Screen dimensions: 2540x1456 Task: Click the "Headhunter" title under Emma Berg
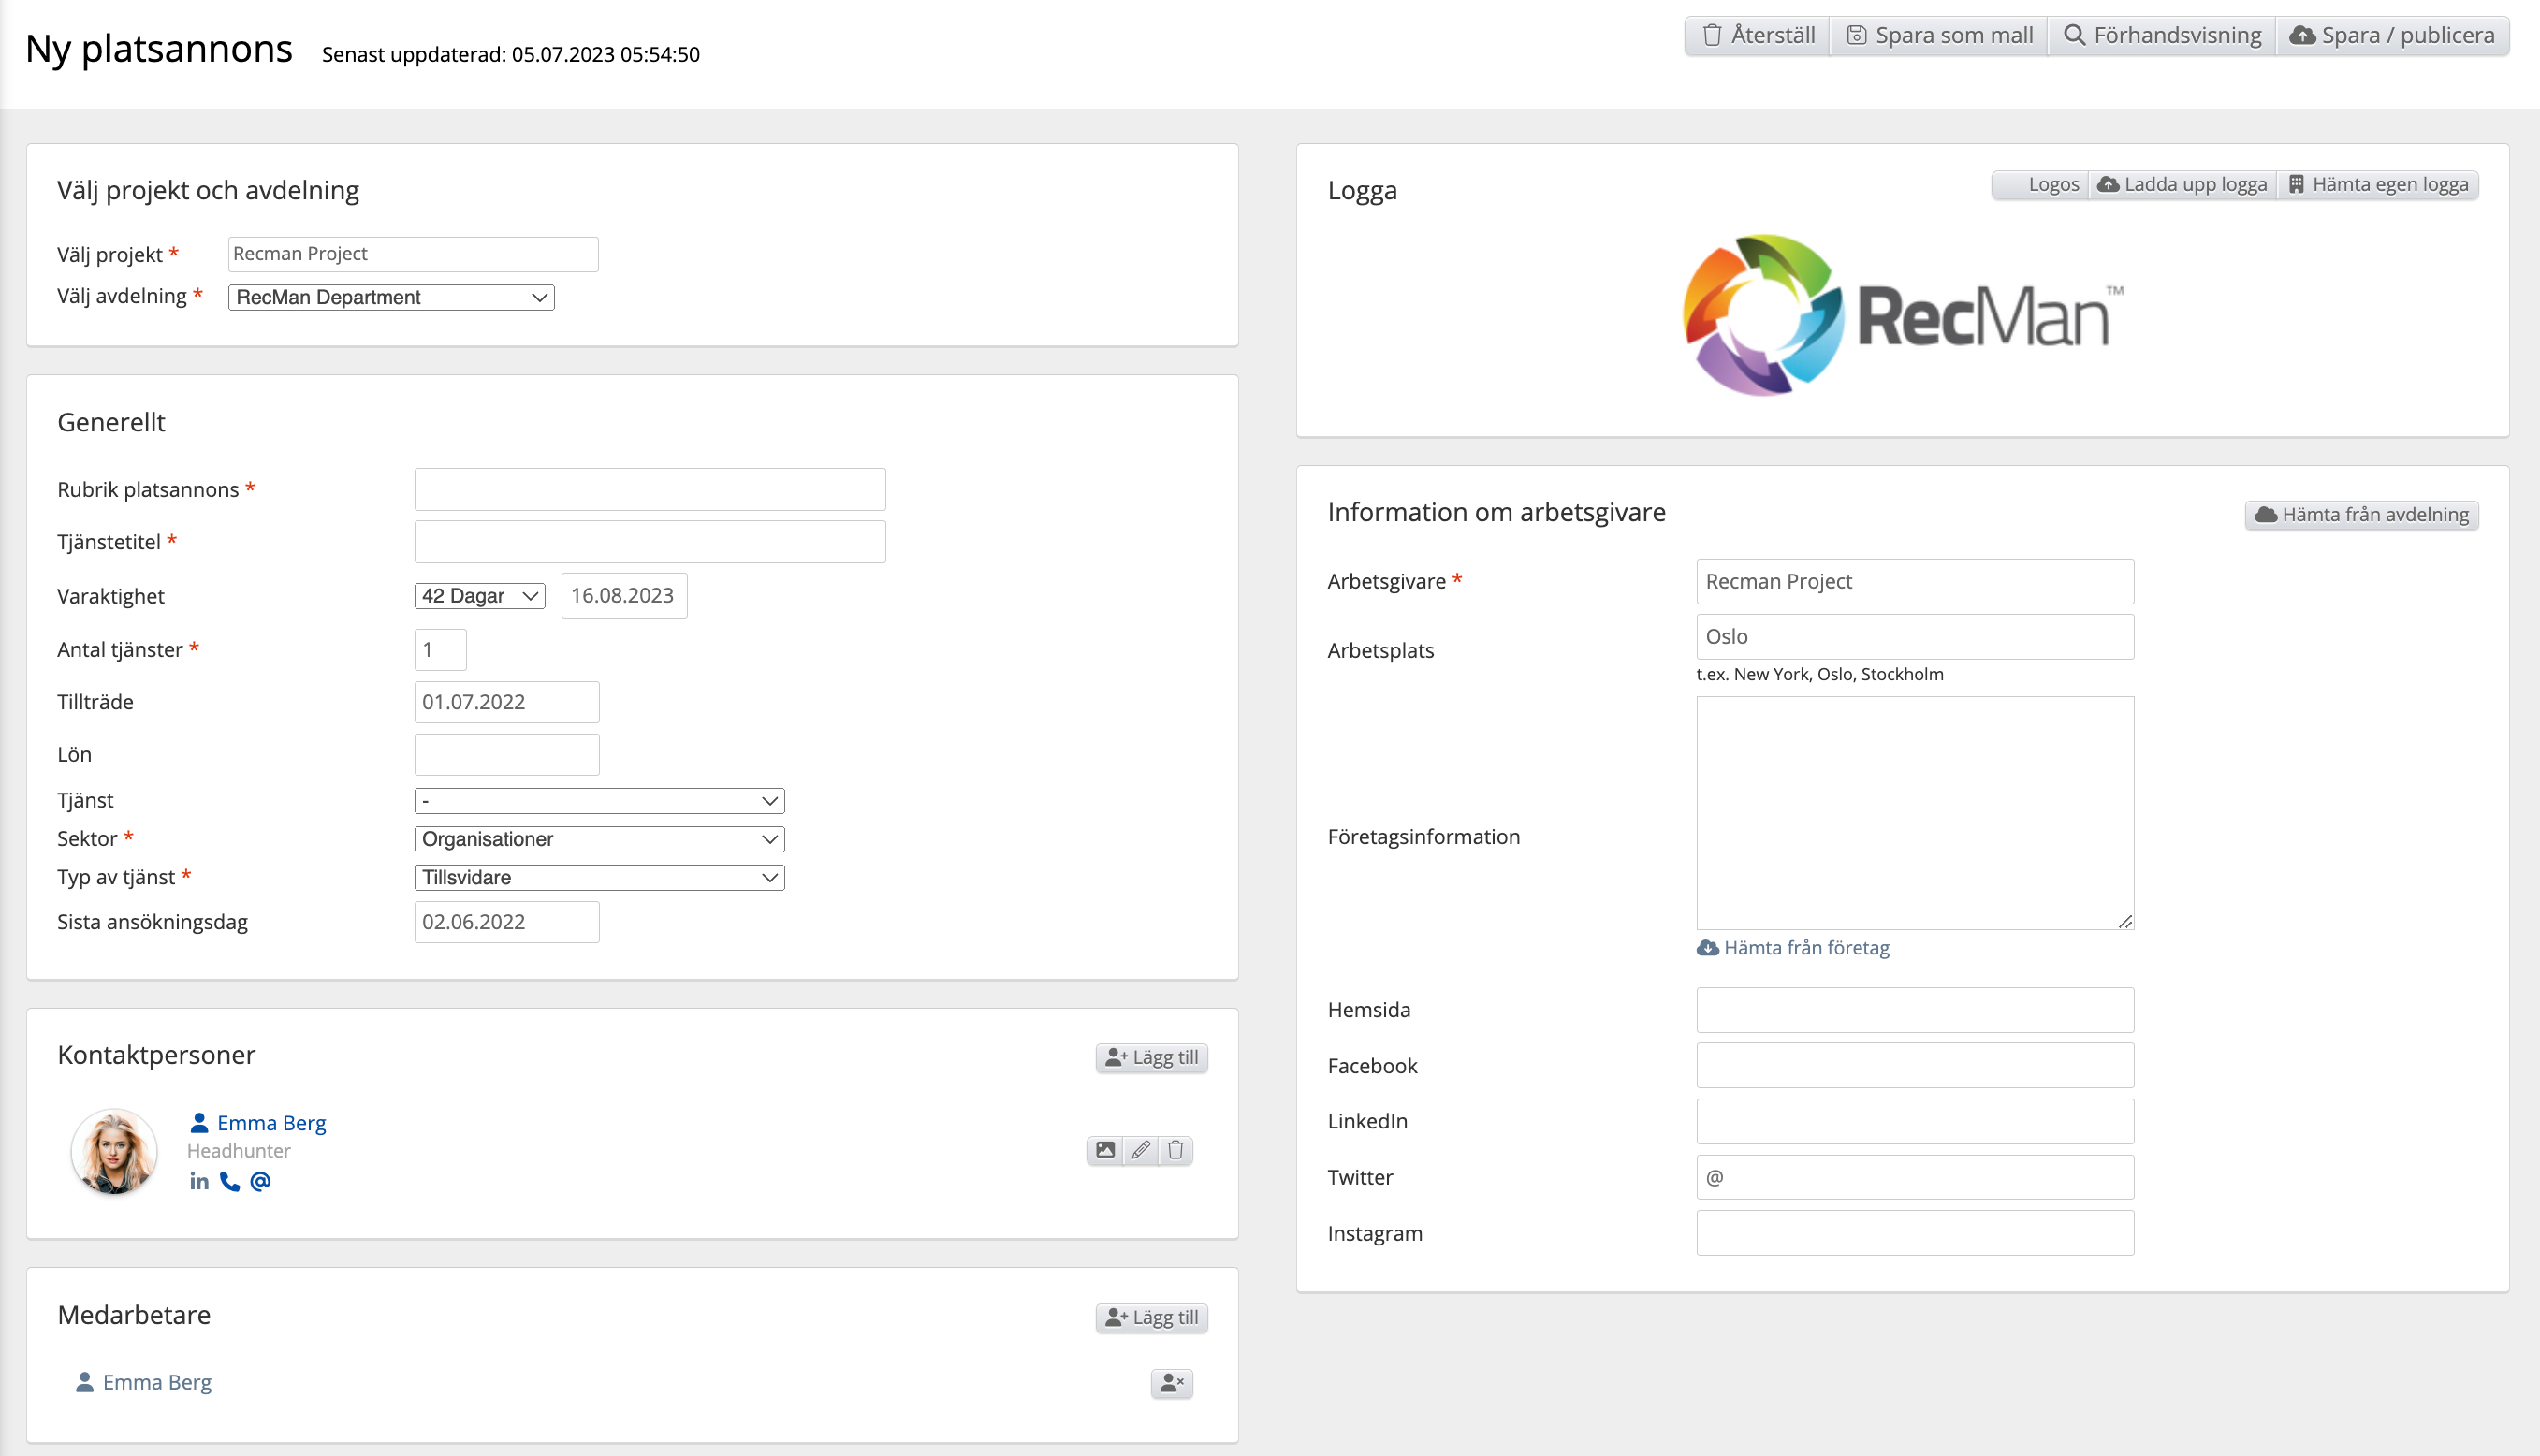pyautogui.click(x=239, y=1151)
